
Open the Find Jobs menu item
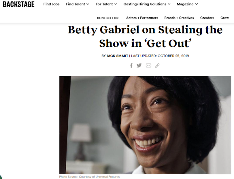tap(51, 4)
